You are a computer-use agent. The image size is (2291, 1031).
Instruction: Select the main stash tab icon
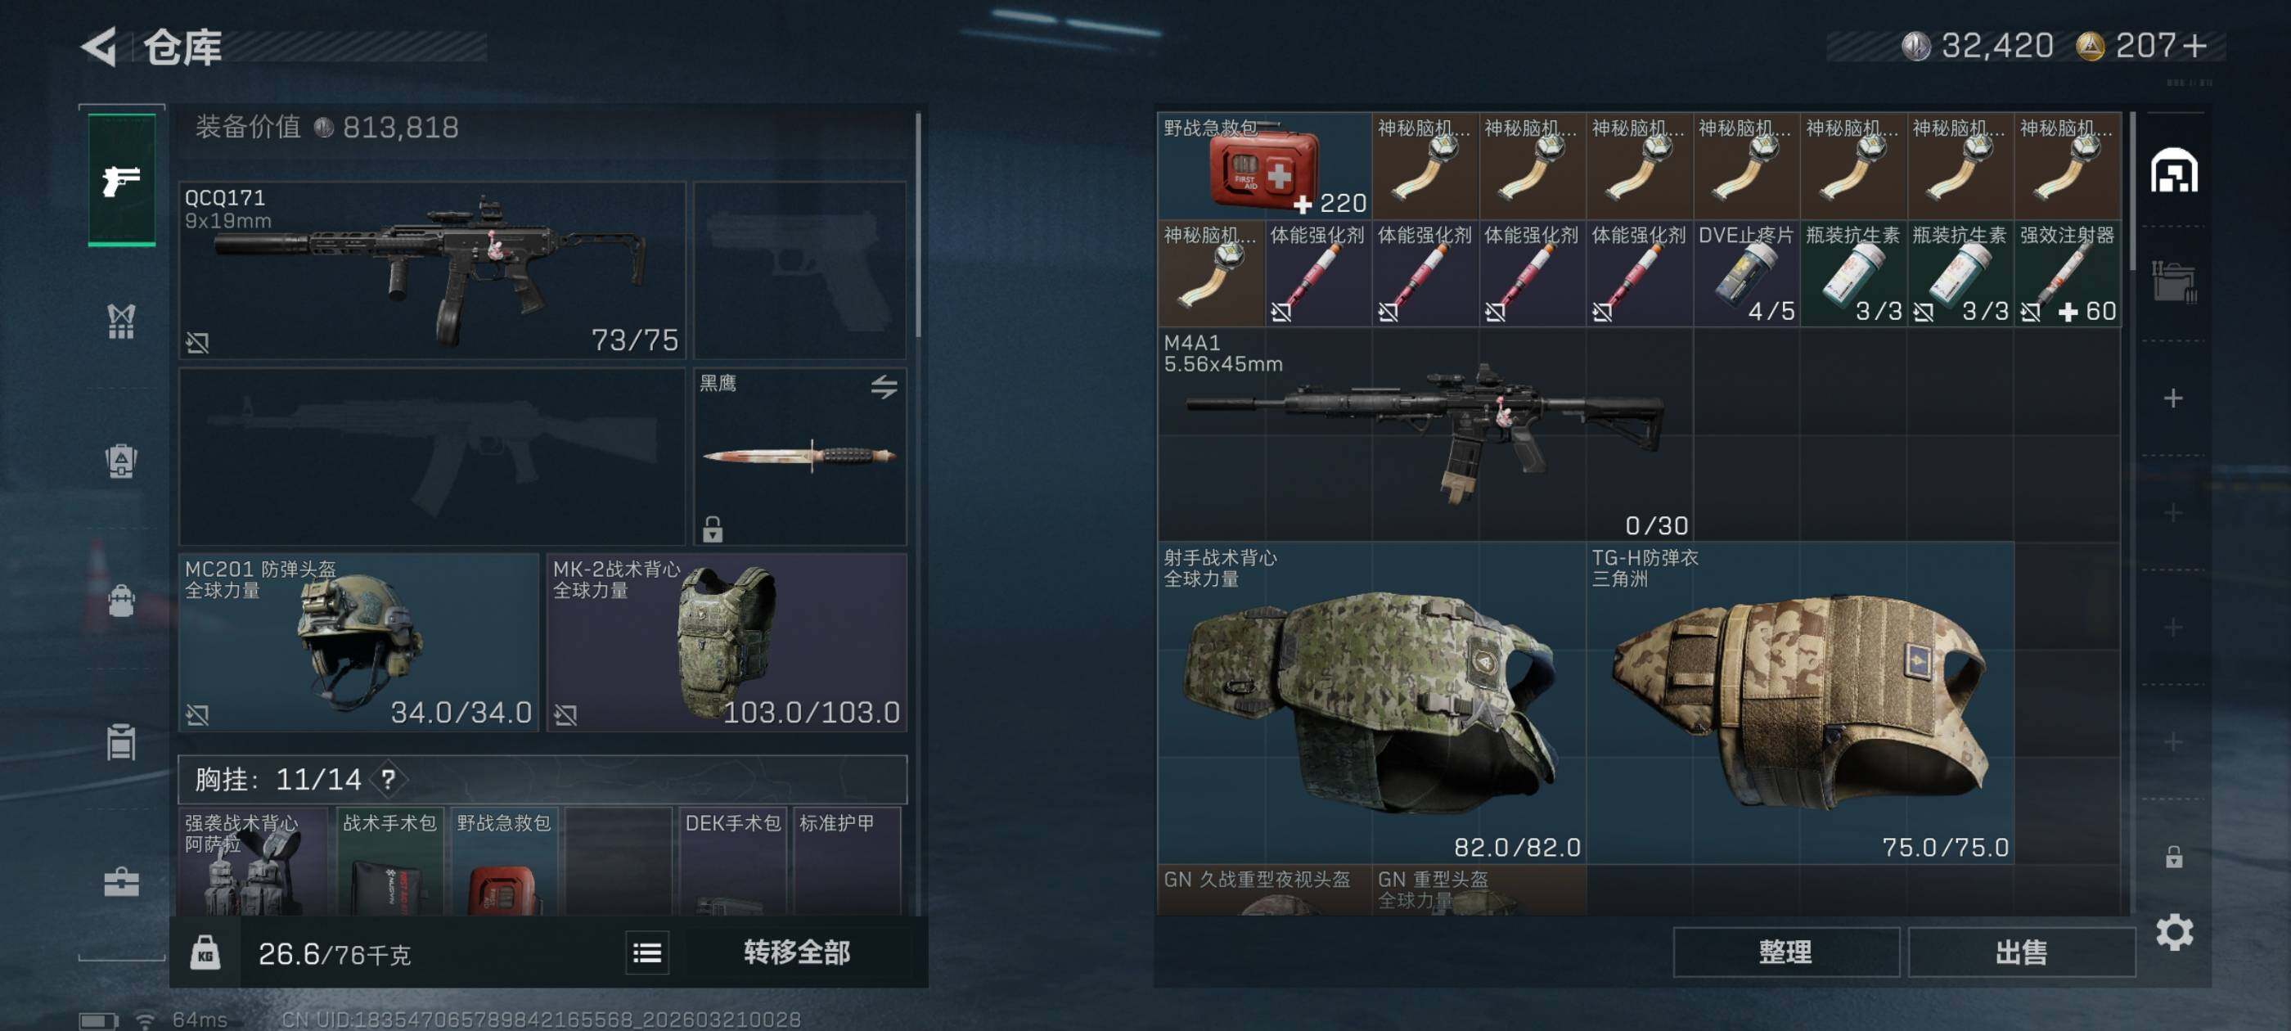pyautogui.click(x=2174, y=170)
